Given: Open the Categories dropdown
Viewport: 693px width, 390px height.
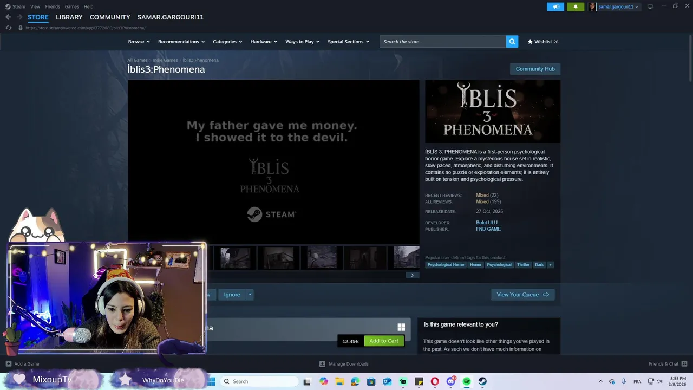Looking at the screenshot, I should click(227, 42).
